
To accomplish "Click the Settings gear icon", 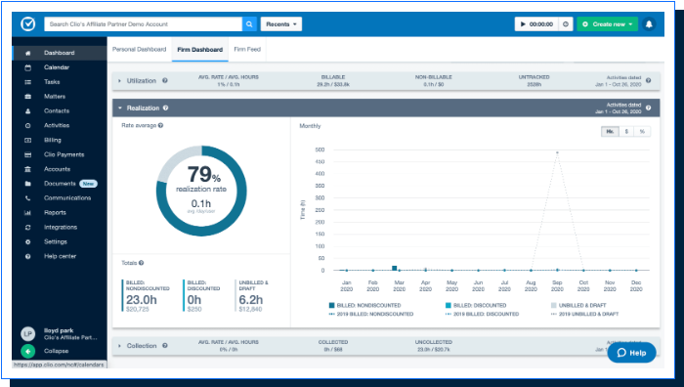I will (x=28, y=241).
